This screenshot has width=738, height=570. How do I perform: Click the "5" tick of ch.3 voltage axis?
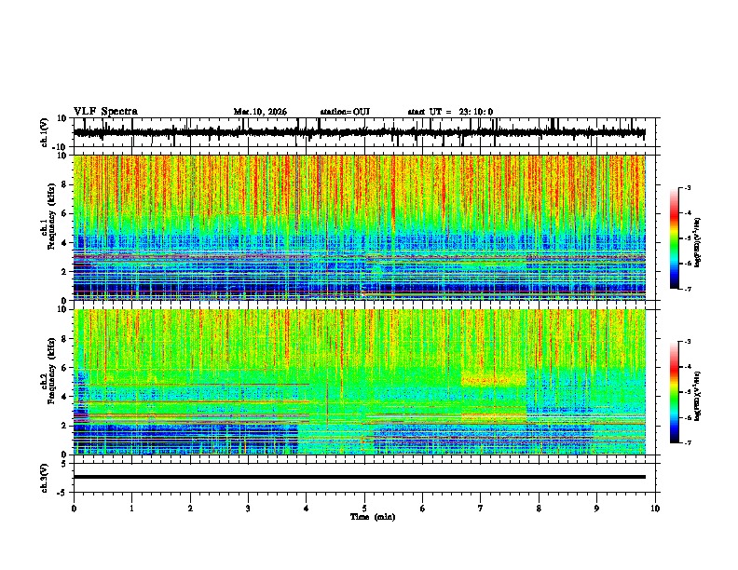(x=65, y=463)
